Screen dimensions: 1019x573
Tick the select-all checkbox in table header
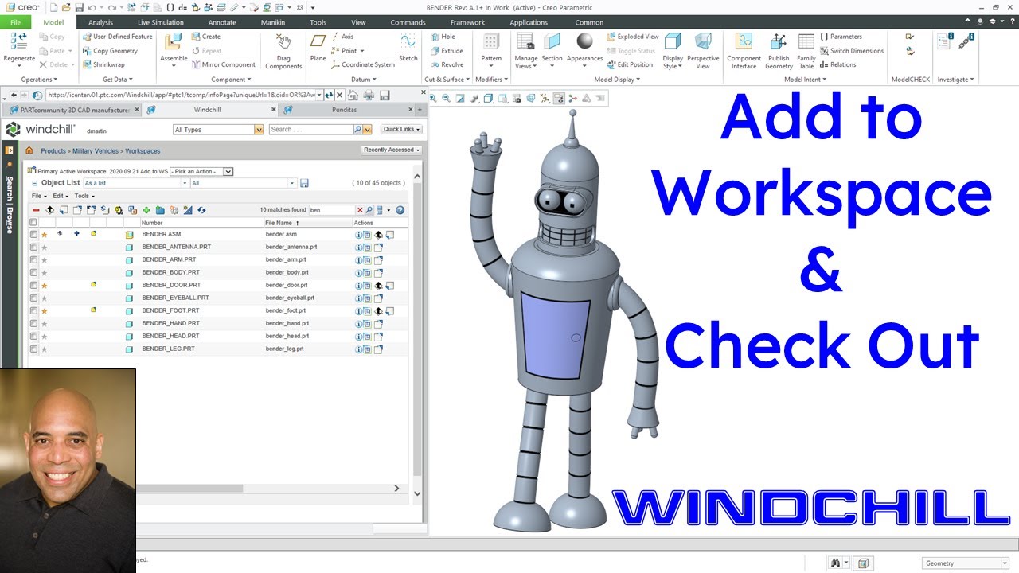[33, 223]
